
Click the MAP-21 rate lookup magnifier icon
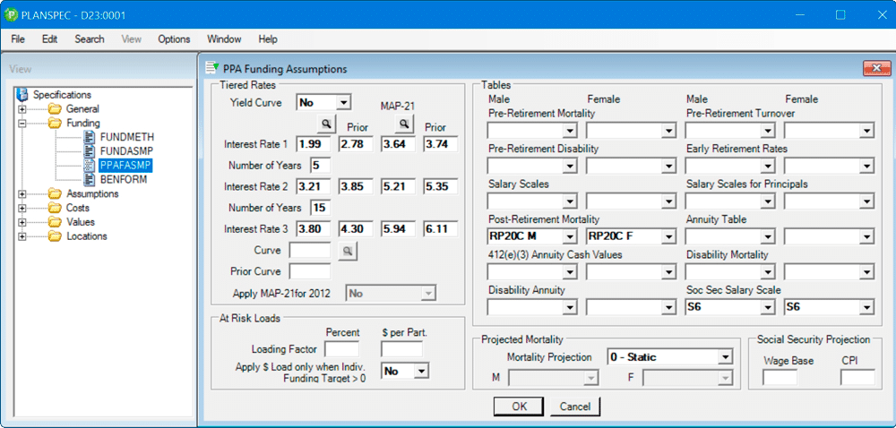point(403,123)
